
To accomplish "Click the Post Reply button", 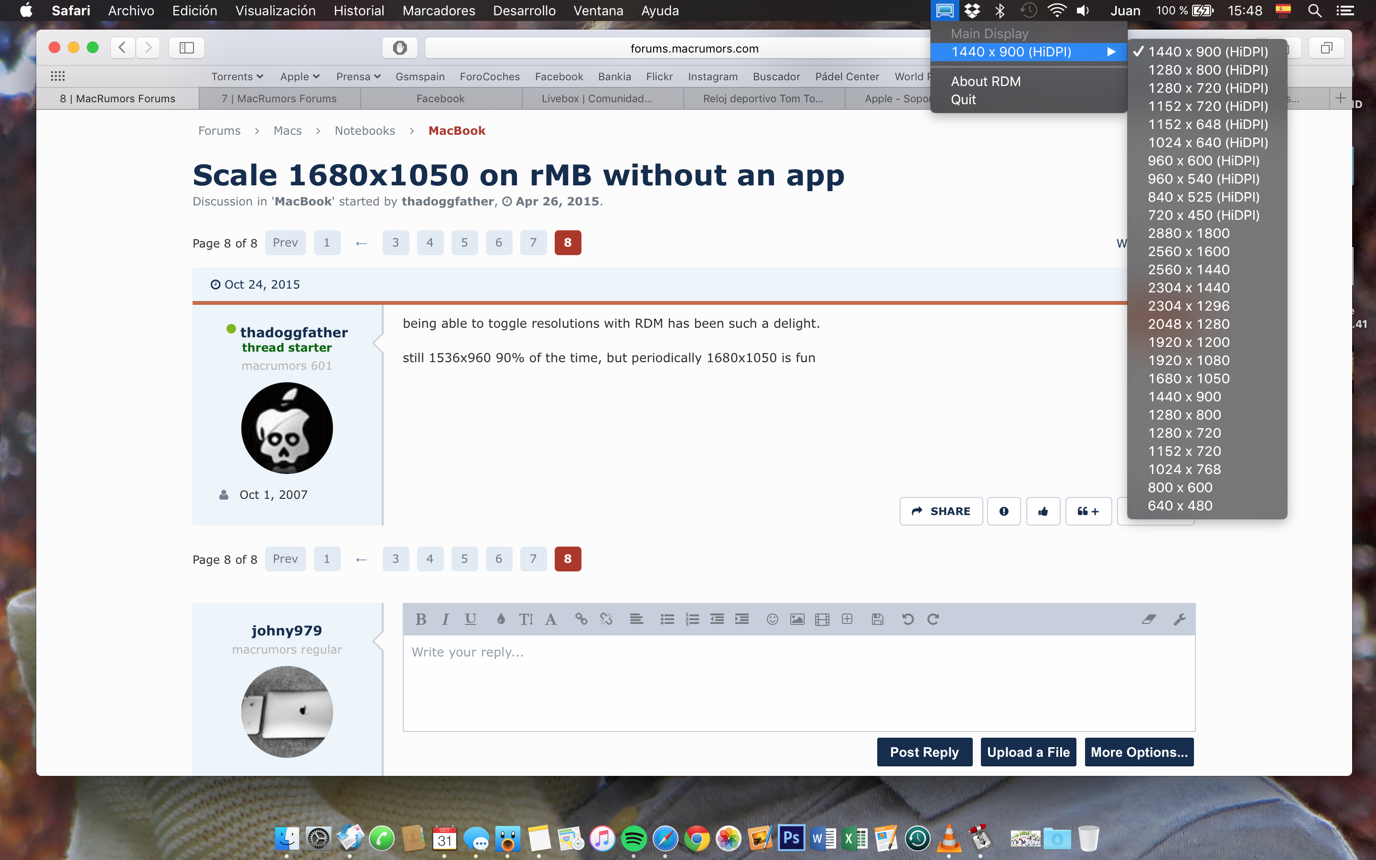I will 924,752.
